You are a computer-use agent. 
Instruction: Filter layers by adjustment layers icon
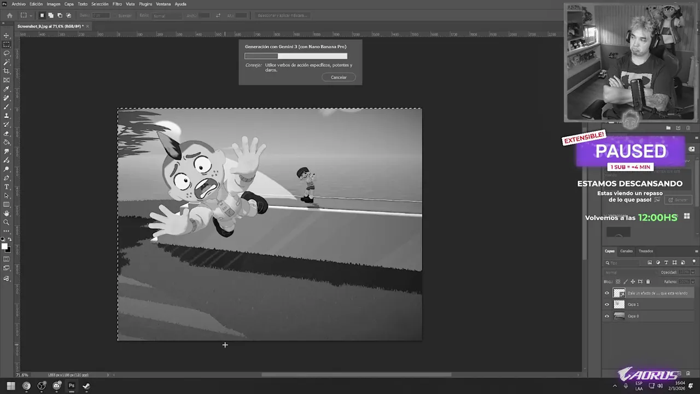658,263
